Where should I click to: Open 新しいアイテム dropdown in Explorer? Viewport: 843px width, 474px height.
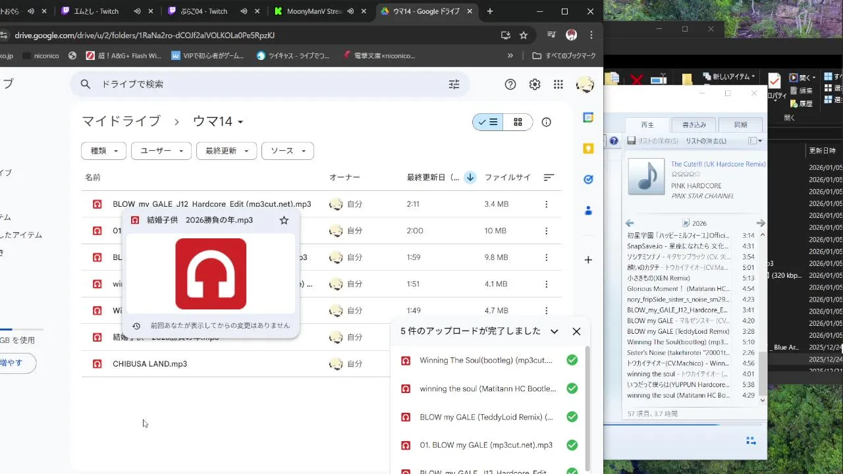pyautogui.click(x=730, y=77)
